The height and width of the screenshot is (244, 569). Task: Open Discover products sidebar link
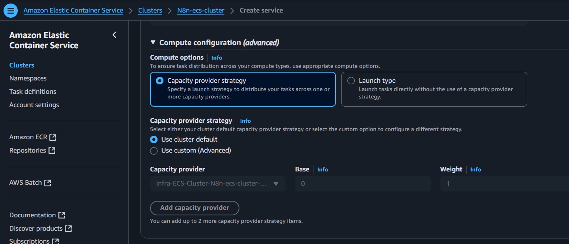36,229
